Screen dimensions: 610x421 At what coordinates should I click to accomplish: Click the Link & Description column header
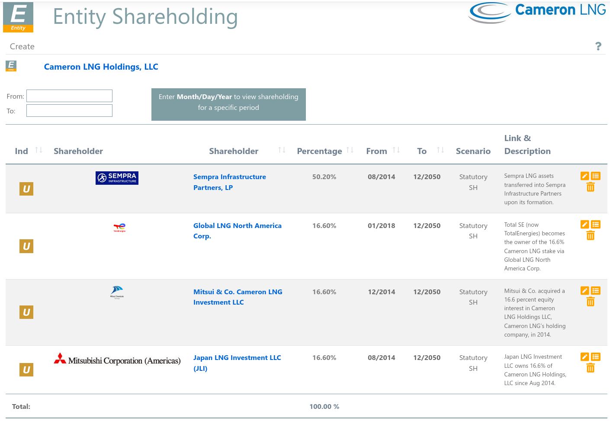coord(527,145)
